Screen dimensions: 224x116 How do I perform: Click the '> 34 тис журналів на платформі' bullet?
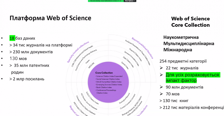click(41, 45)
